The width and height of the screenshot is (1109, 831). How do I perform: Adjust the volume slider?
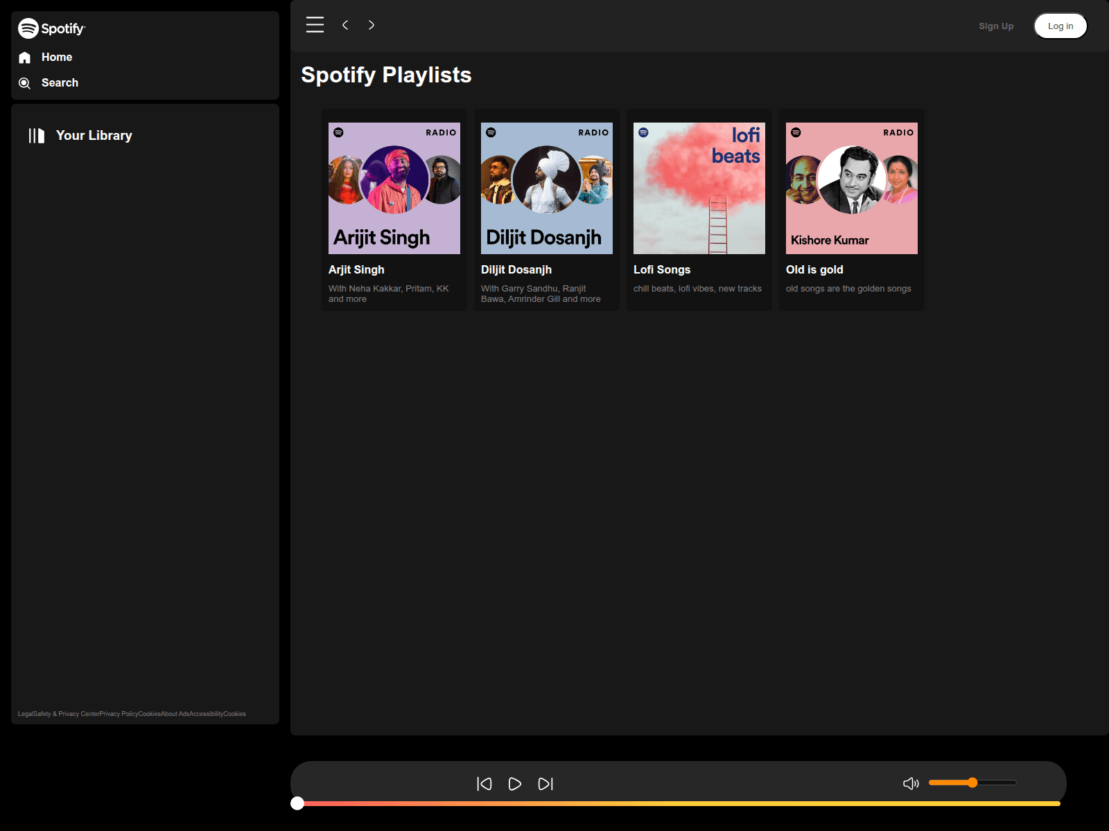click(973, 783)
